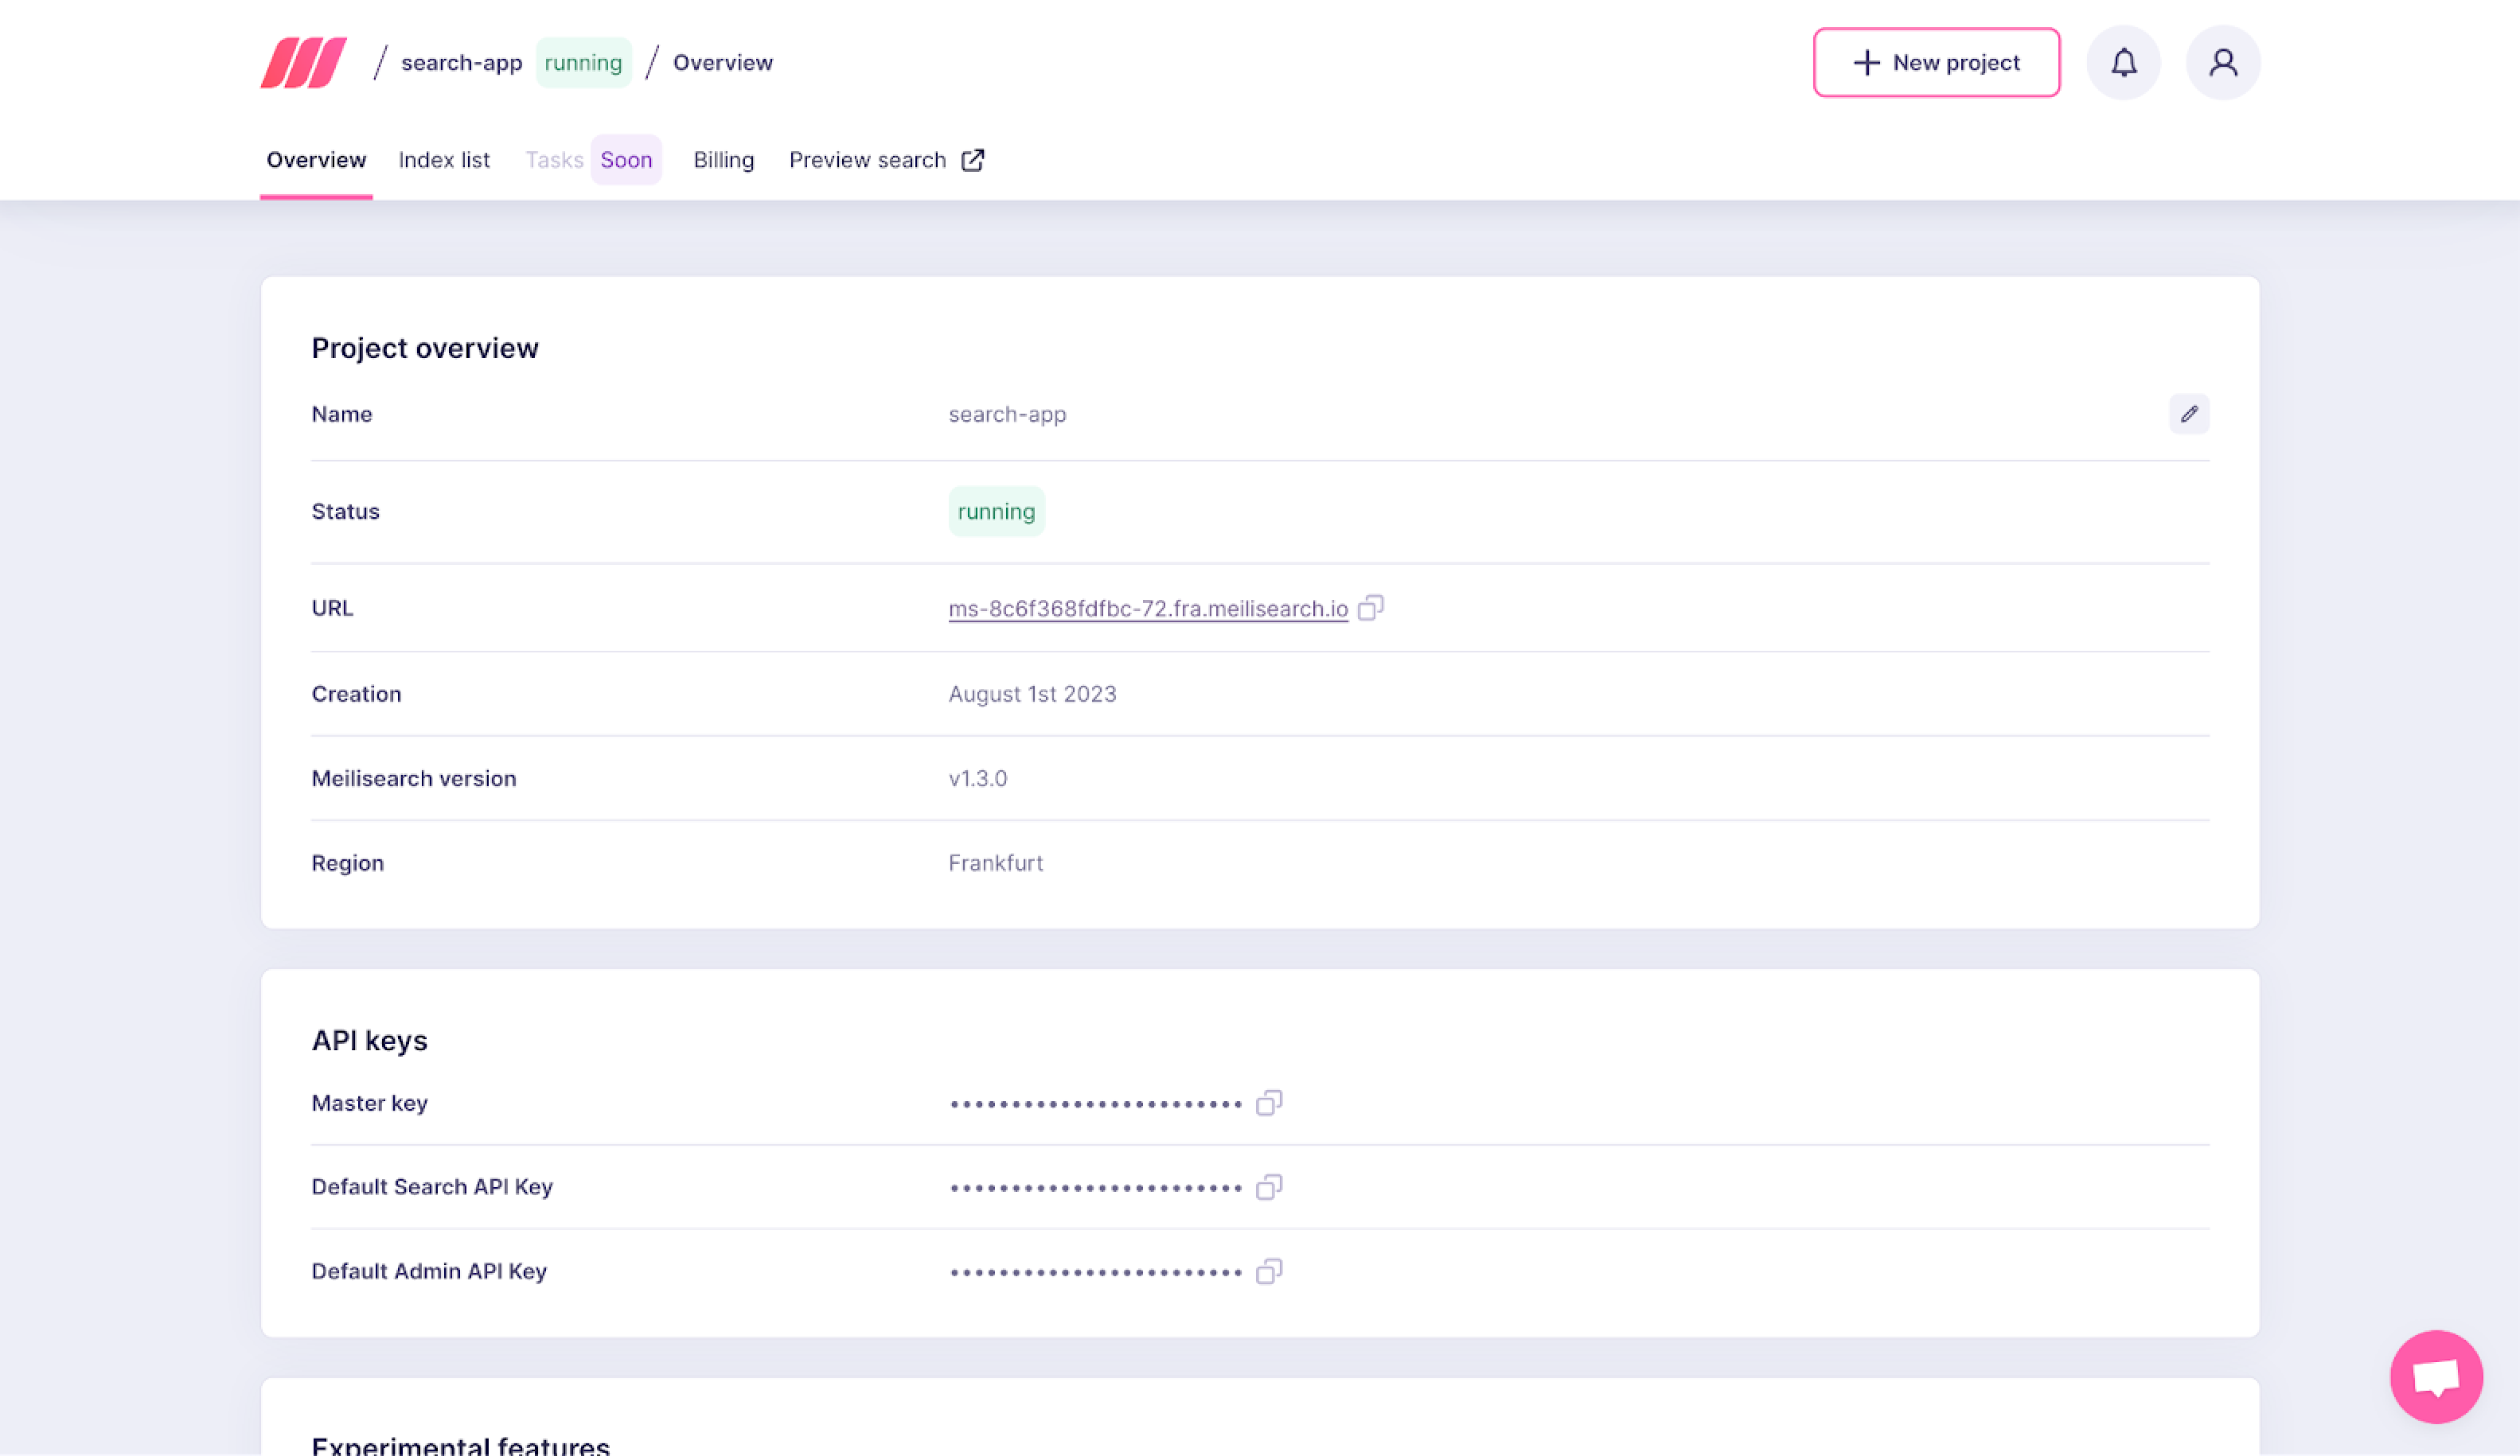
Task: Edit the project name with the pencil icon
Action: click(2188, 414)
